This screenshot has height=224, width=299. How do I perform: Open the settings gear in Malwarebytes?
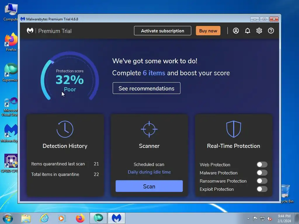[x=259, y=31]
